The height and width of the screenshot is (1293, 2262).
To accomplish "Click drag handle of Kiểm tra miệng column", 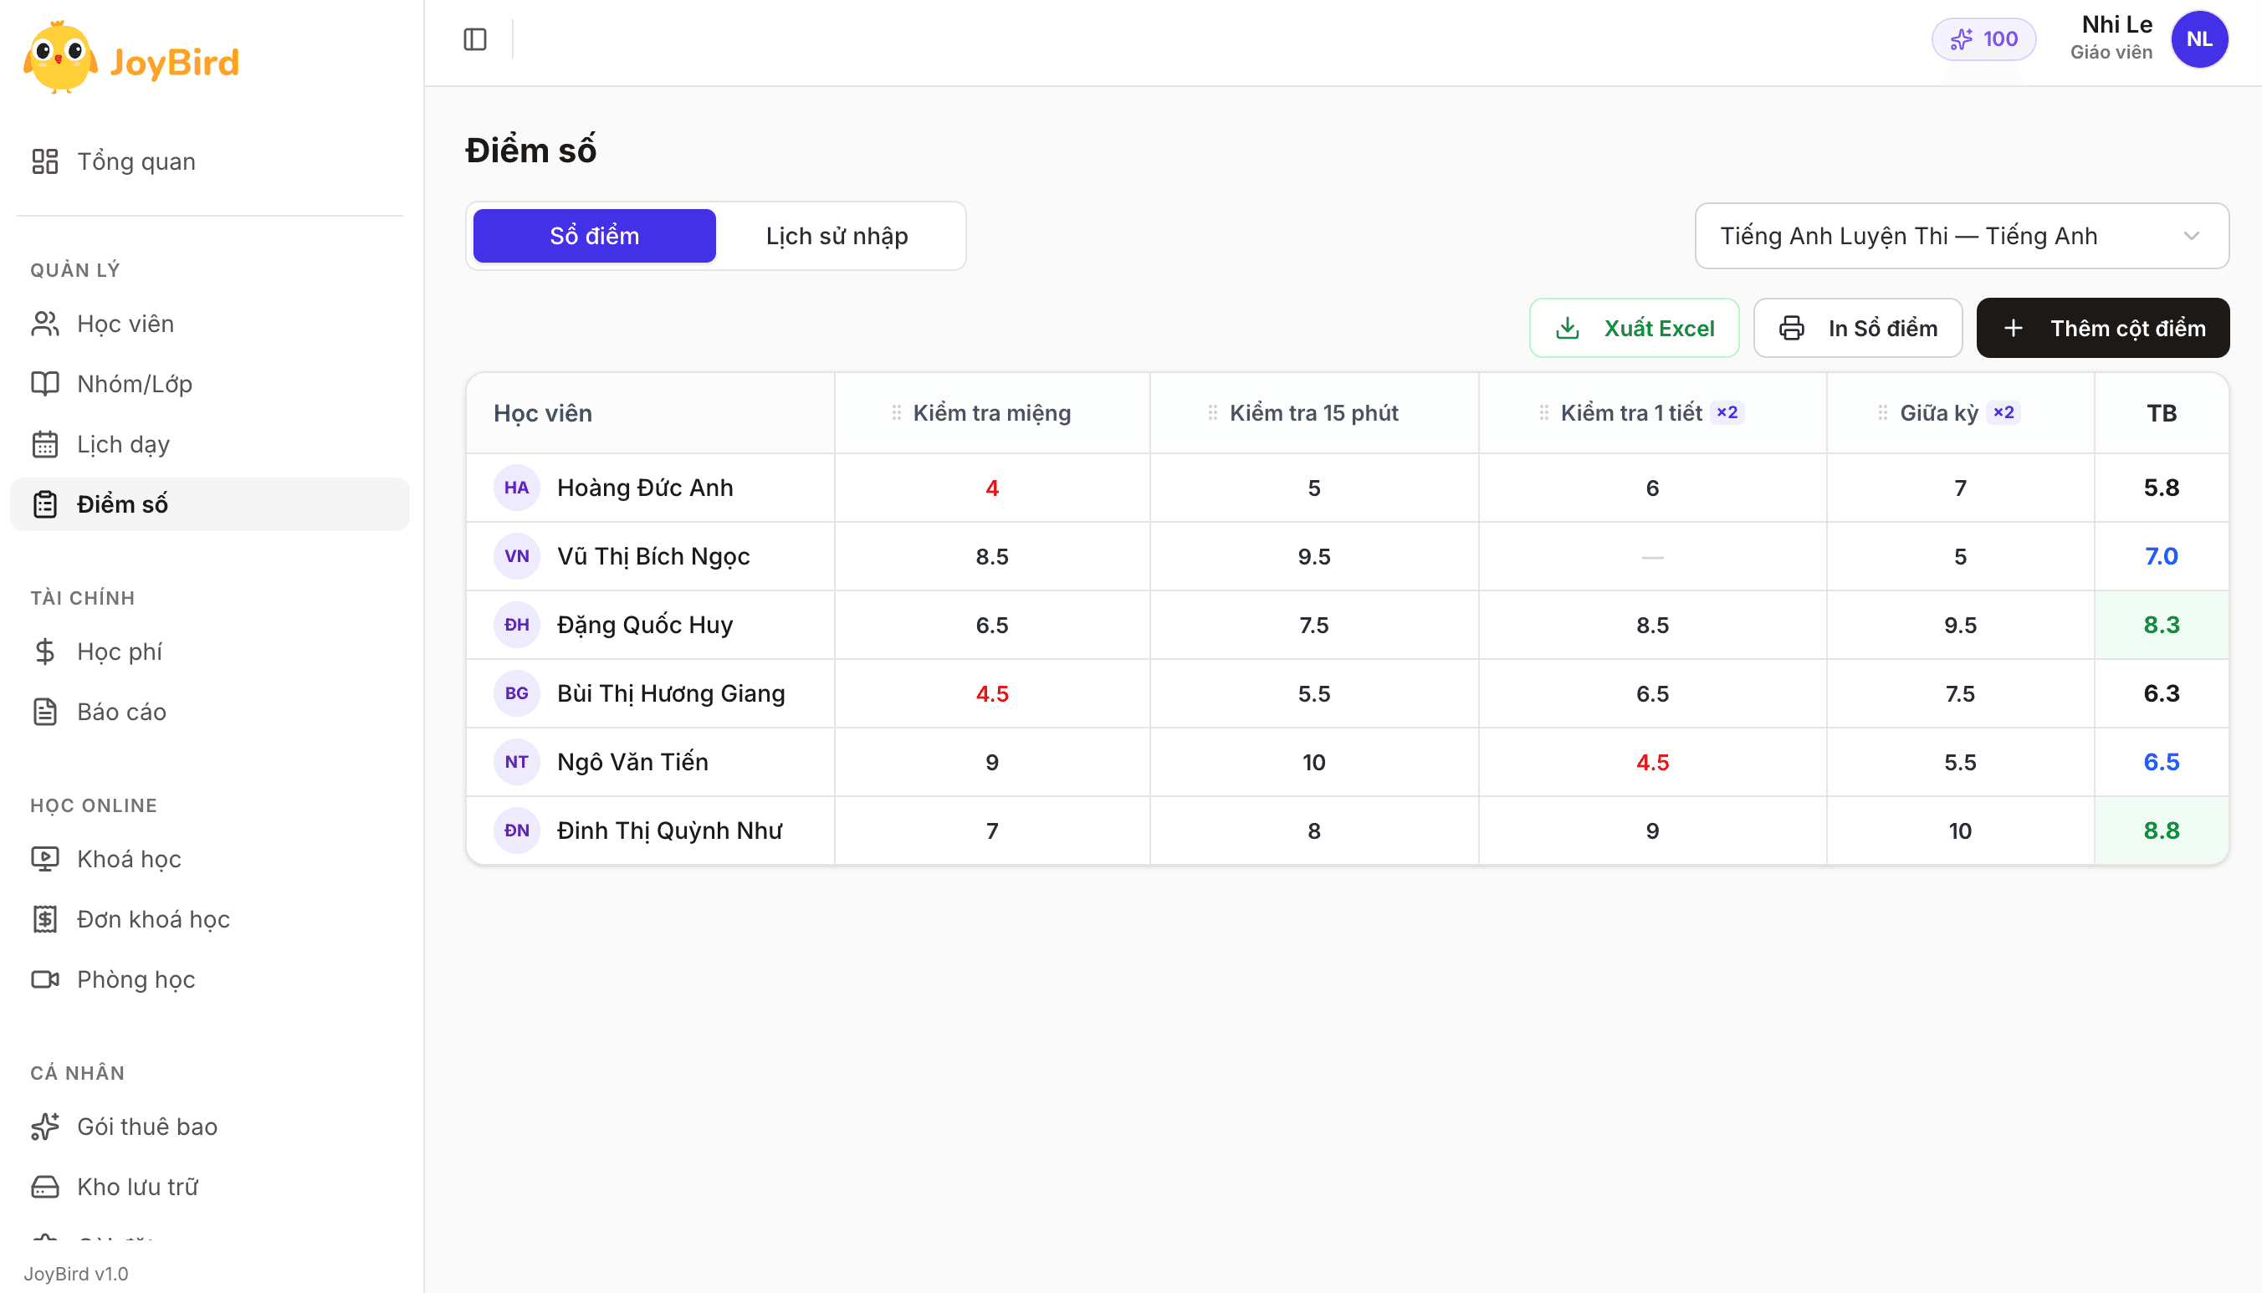I will click(896, 413).
